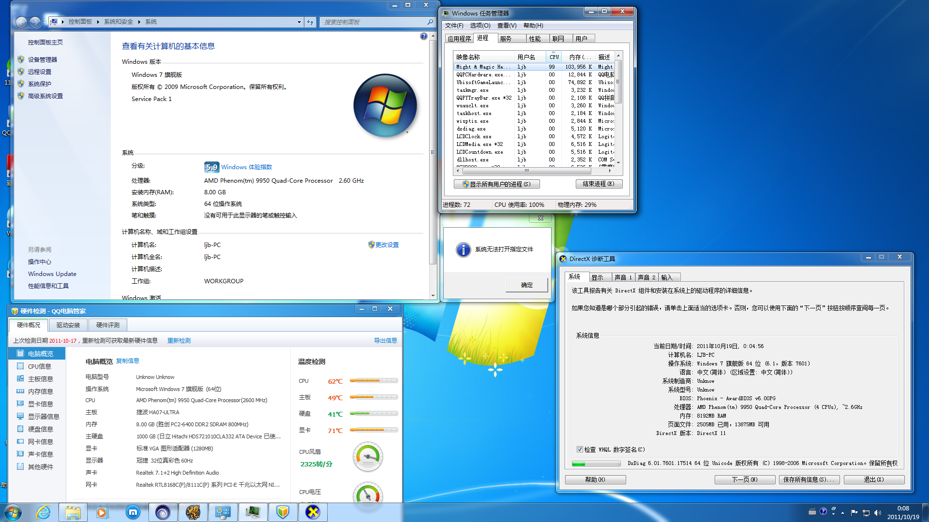Click the help question mark icon in System window
The image size is (929, 522).
(x=423, y=36)
